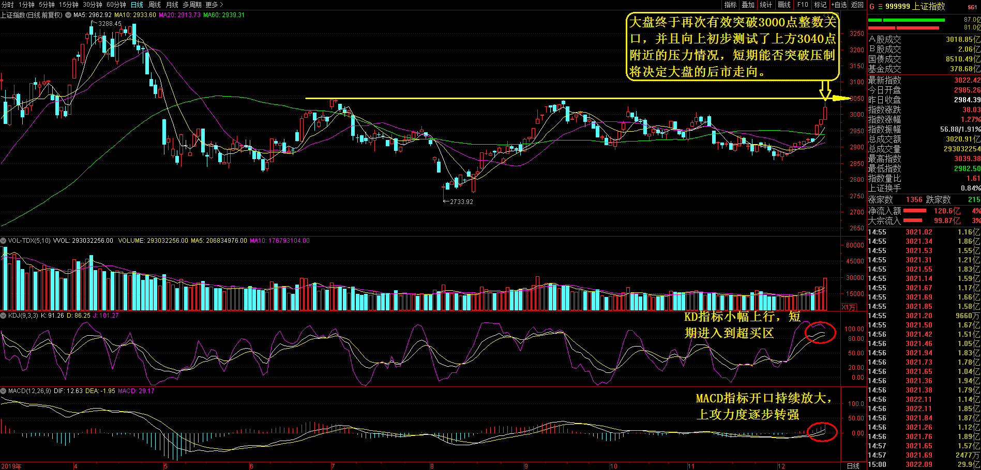Expand the 更多 periods menu
The height and width of the screenshot is (470, 981).
click(x=214, y=5)
